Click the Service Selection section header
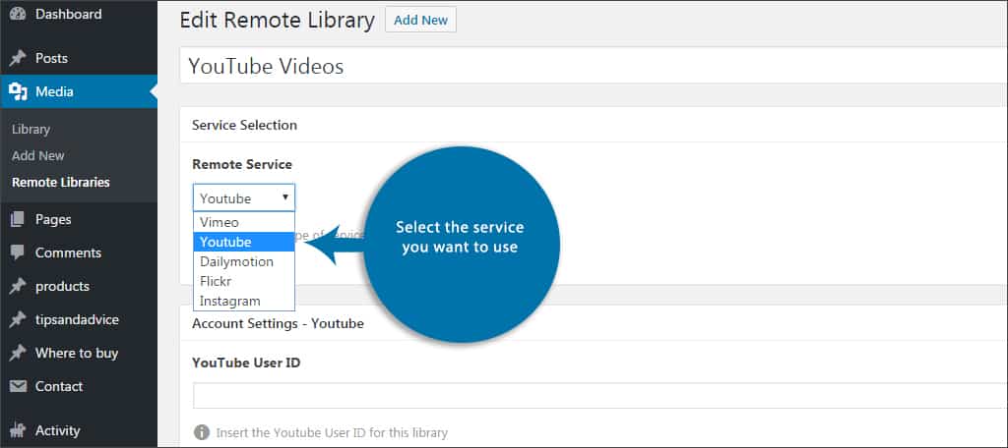Viewport: 1008px width, 448px height. pyautogui.click(x=244, y=125)
